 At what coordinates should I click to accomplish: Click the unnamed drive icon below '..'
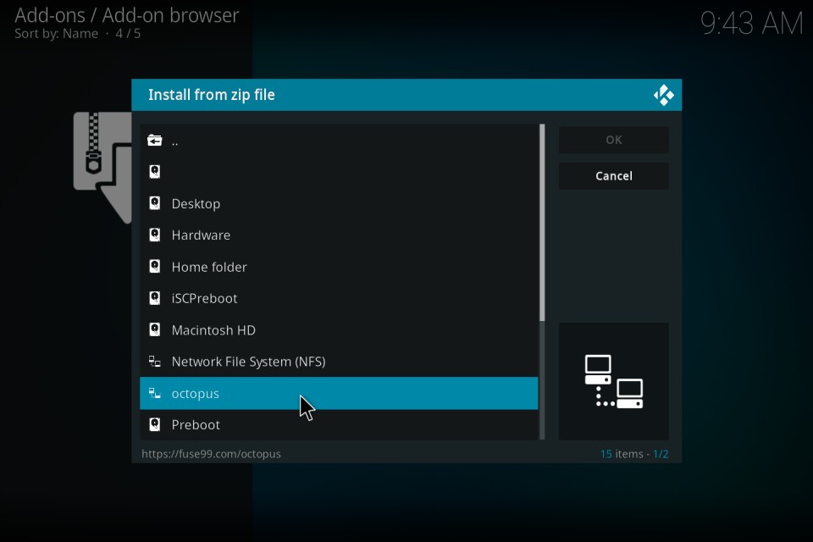tap(154, 172)
